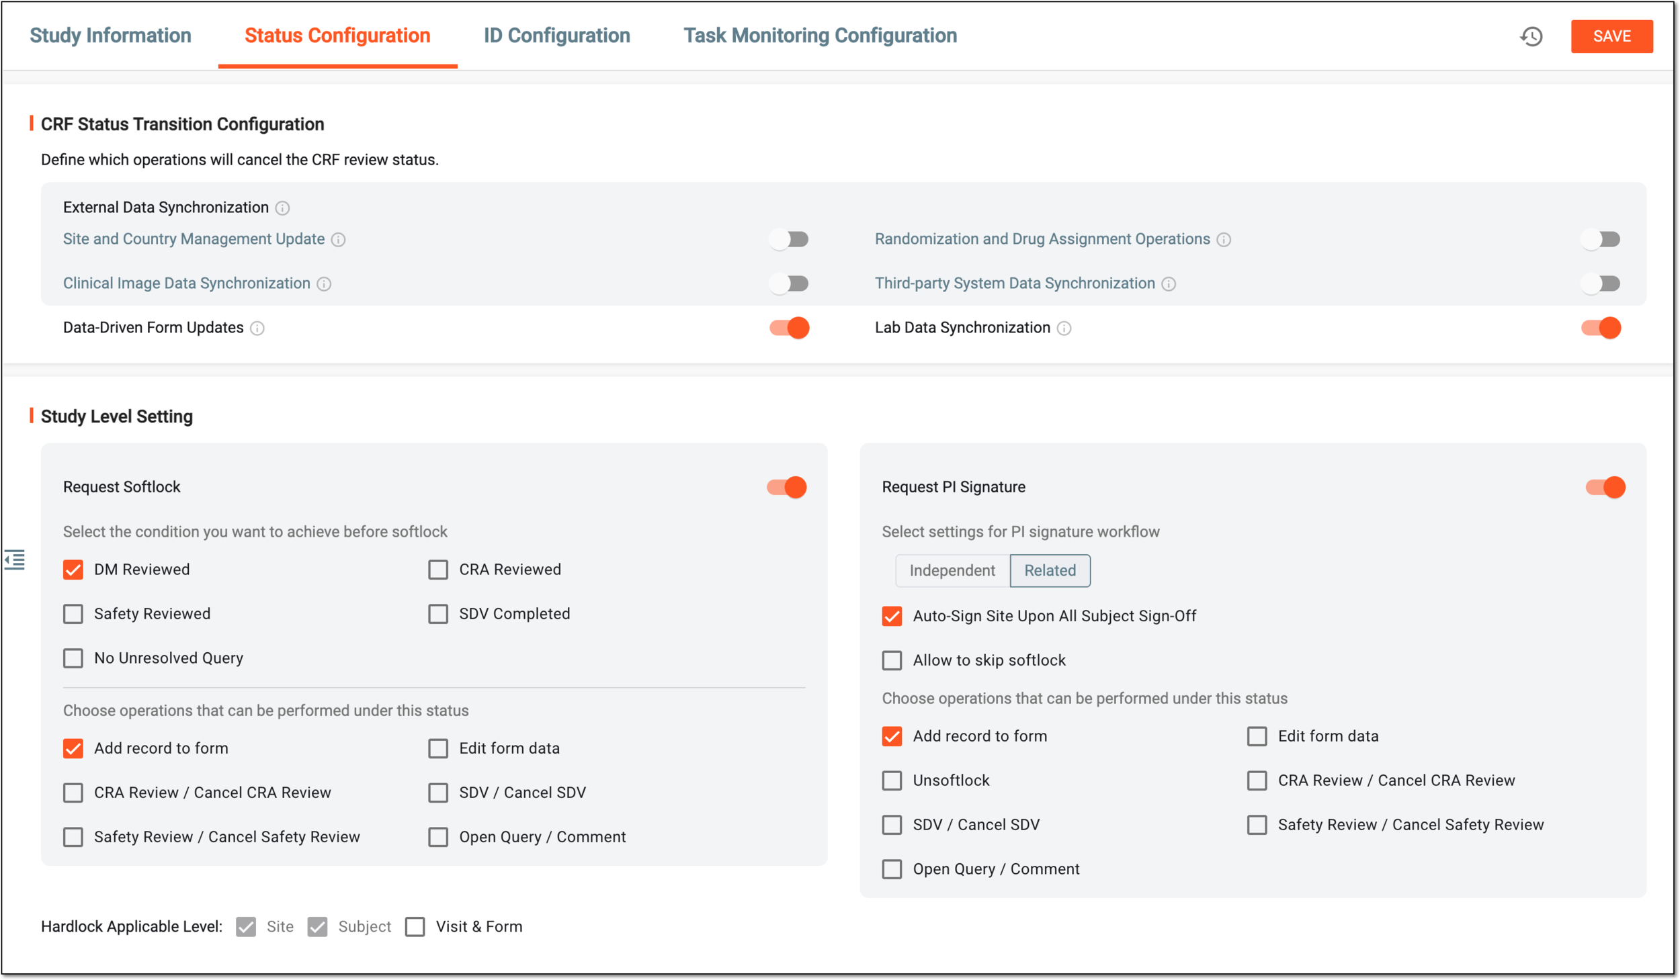Viewport: 1680px width, 980px height.
Task: Show info for Site and Country Management Update
Action: point(339,240)
